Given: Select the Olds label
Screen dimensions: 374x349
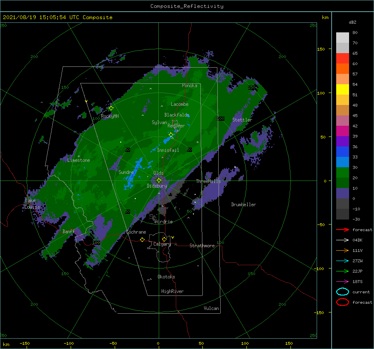Looking at the screenshot, I should [158, 173].
